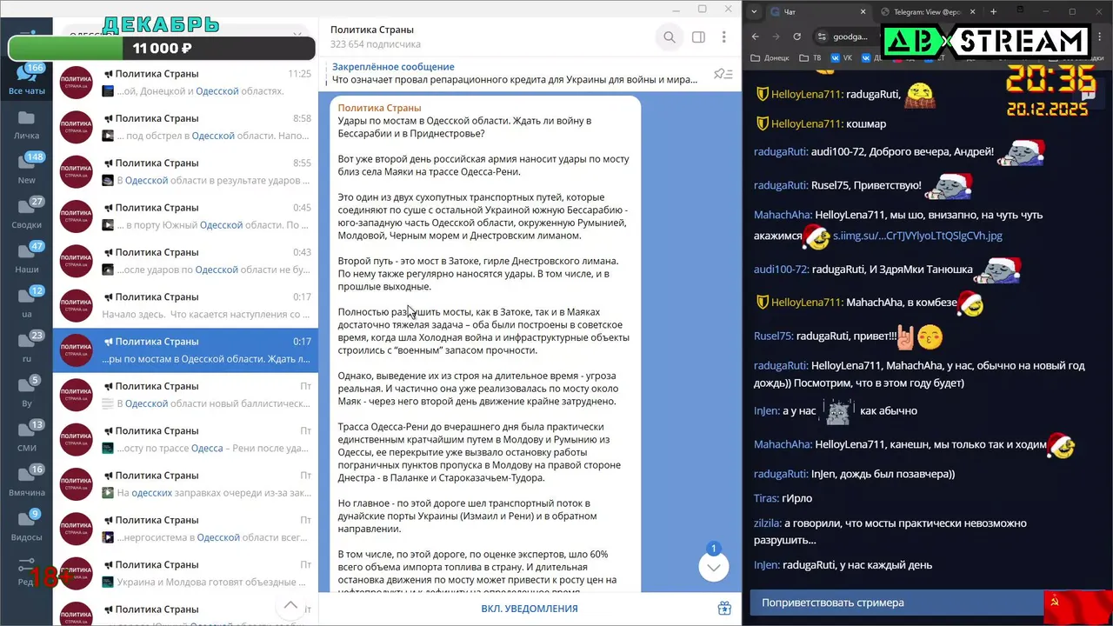The height and width of the screenshot is (626, 1113).
Task: Click the gift icon beside ВКЛ. УВЕДОМЛЕНИЯ
Action: click(724, 609)
